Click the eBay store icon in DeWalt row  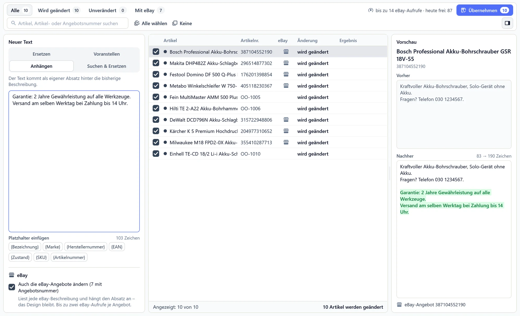click(286, 120)
